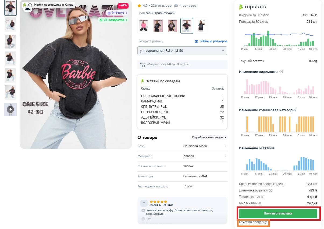Screen dimensions: 324x229
Task: Select the second product photo thumbnail
Action: coord(10,25)
